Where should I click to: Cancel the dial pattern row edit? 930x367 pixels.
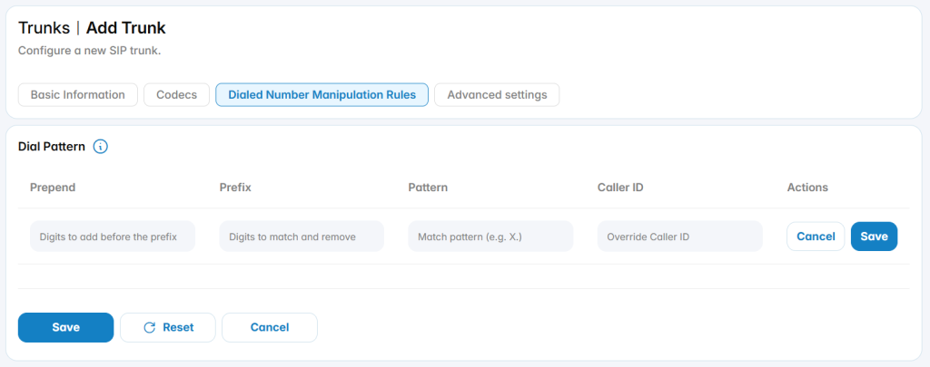point(816,237)
